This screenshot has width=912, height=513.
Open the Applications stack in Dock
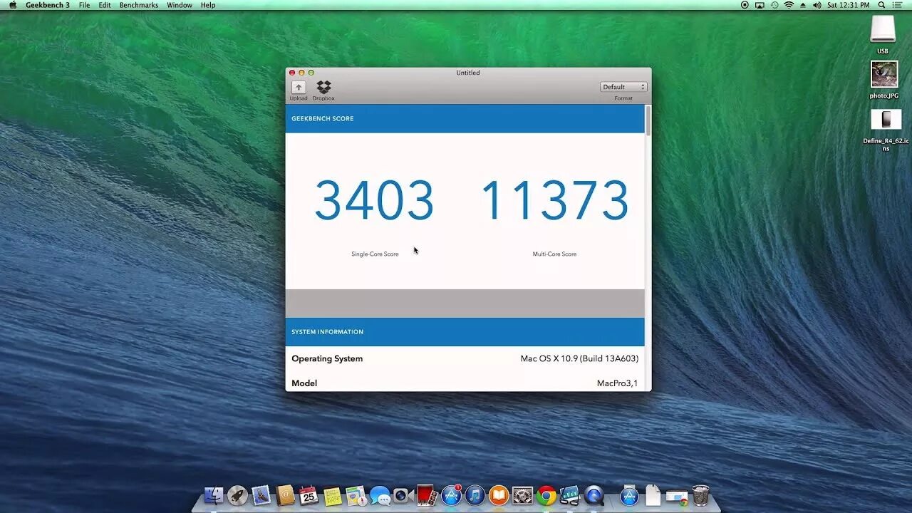[x=629, y=495]
